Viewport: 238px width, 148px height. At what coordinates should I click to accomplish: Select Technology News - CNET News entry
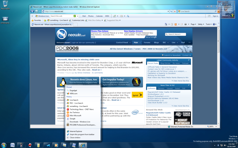pyautogui.click(x=83, y=109)
